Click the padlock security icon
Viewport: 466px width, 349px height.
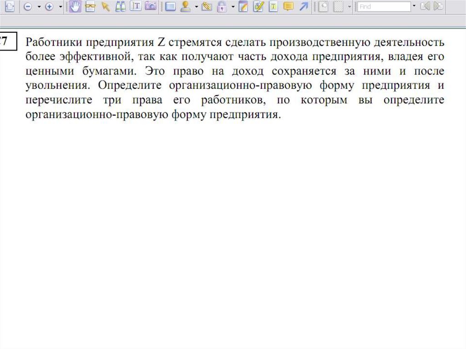tap(222, 6)
